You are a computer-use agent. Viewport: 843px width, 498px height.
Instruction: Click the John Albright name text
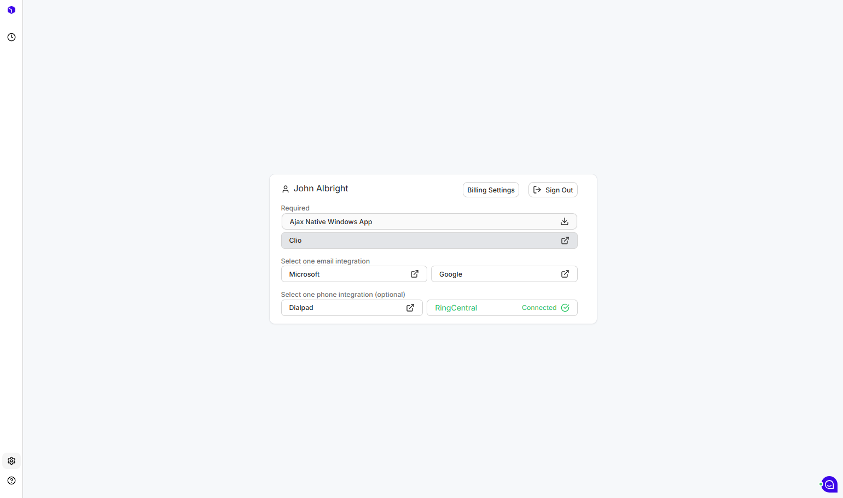click(321, 189)
